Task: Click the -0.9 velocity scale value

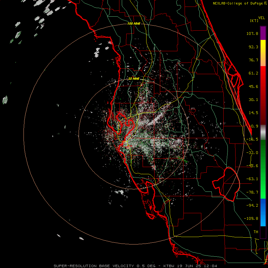Action: click(253, 126)
